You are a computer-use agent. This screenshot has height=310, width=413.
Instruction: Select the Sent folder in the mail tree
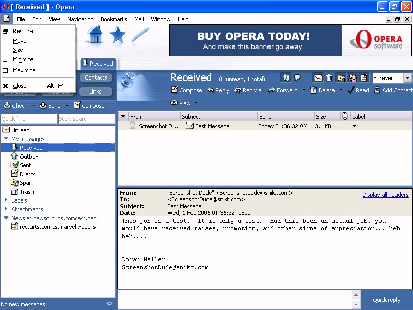pyautogui.click(x=58, y=165)
